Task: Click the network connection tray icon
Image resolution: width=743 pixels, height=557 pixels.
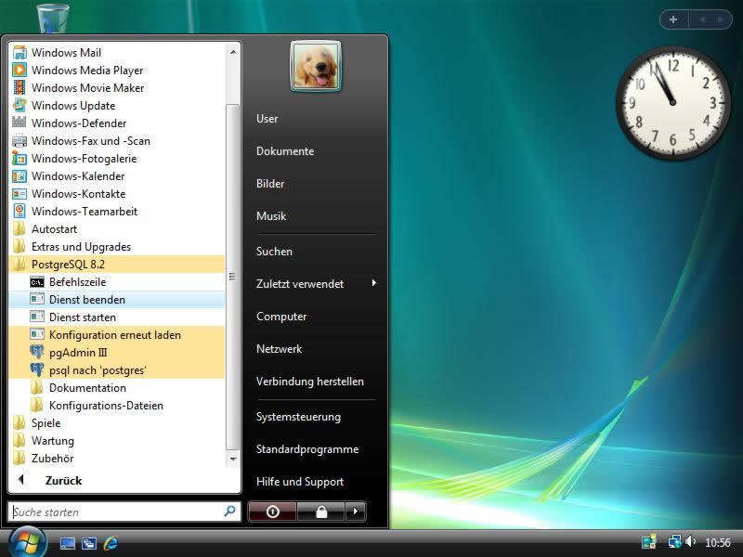Action: [x=674, y=541]
